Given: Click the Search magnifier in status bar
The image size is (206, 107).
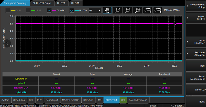Looking at the screenshot, I should [x=173, y=105].
